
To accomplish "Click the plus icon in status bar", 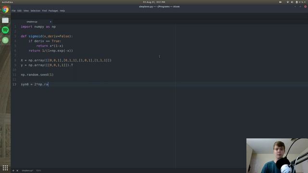I will [13, 171].
